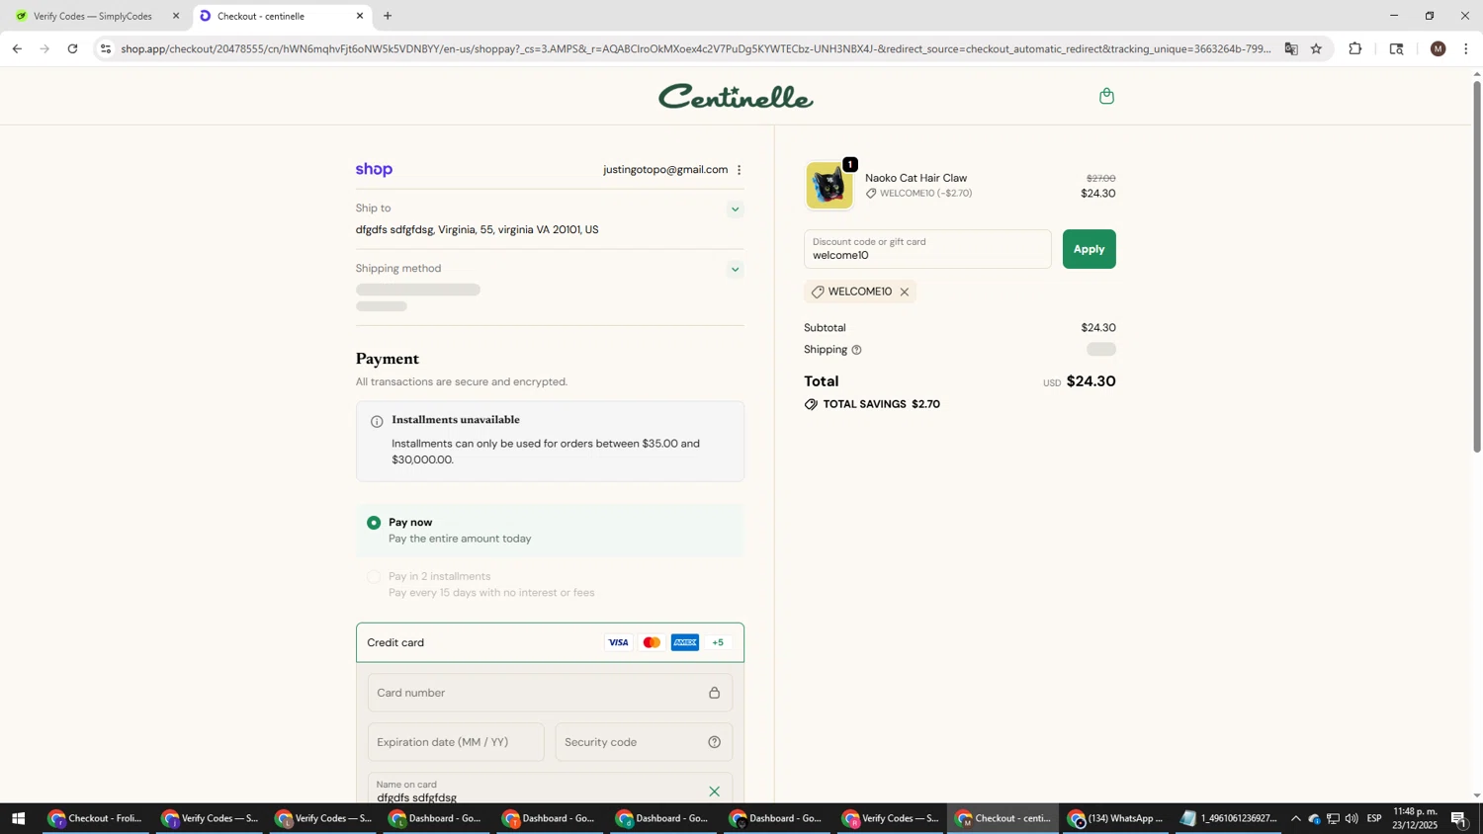Open account options three-dot menu

pos(739,170)
